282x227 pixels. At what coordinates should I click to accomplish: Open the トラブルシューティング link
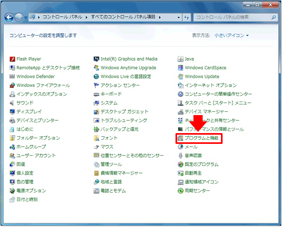click(x=124, y=121)
